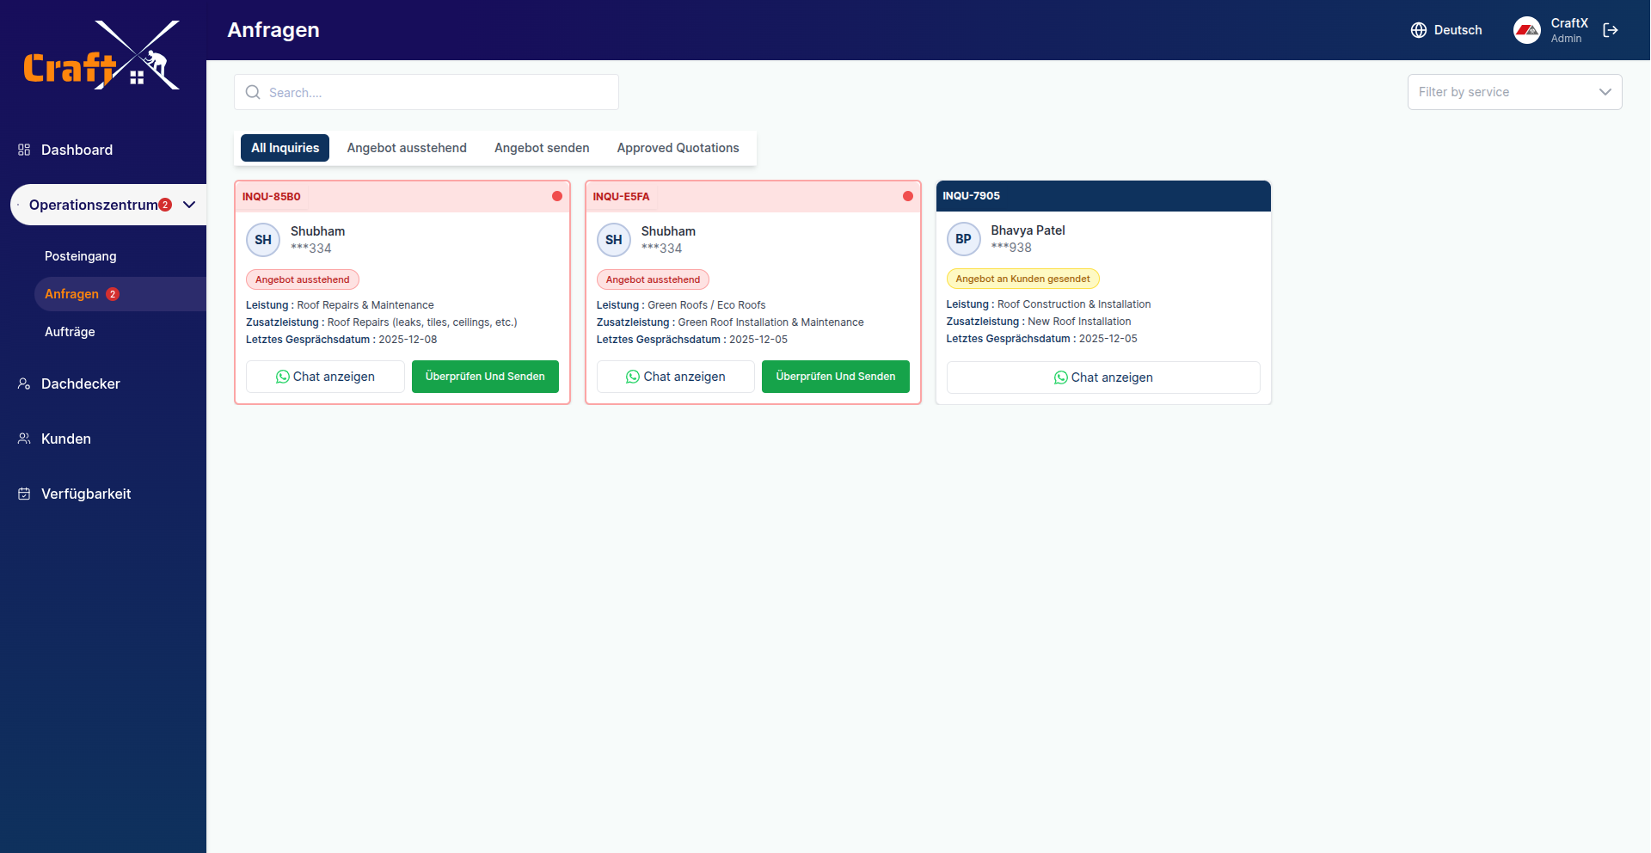Click the Verfügbarkeit calendar icon
This screenshot has width=1651, height=853.
tap(24, 494)
